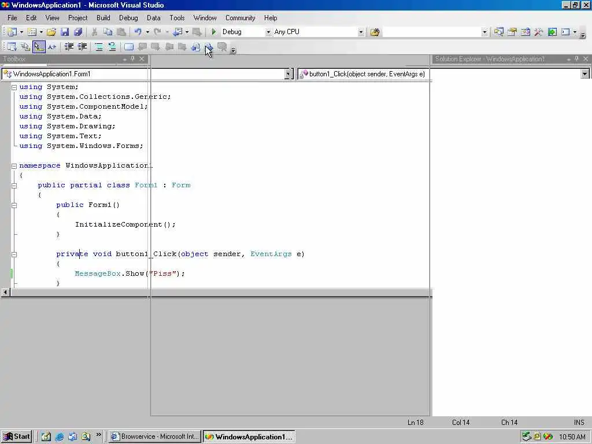Click the Save All icon

[78, 32]
